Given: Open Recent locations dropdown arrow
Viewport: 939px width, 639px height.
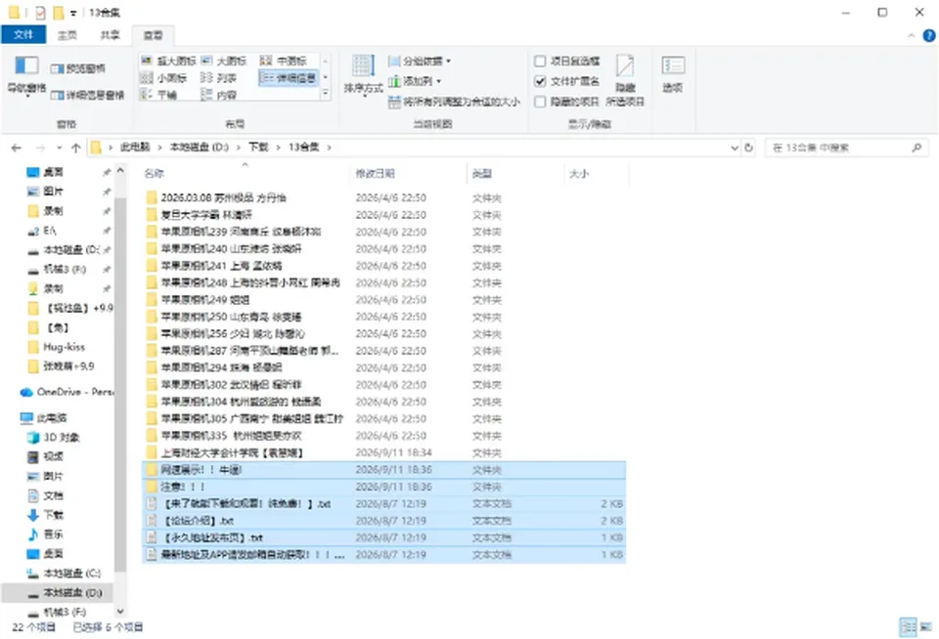Looking at the screenshot, I should [59, 148].
